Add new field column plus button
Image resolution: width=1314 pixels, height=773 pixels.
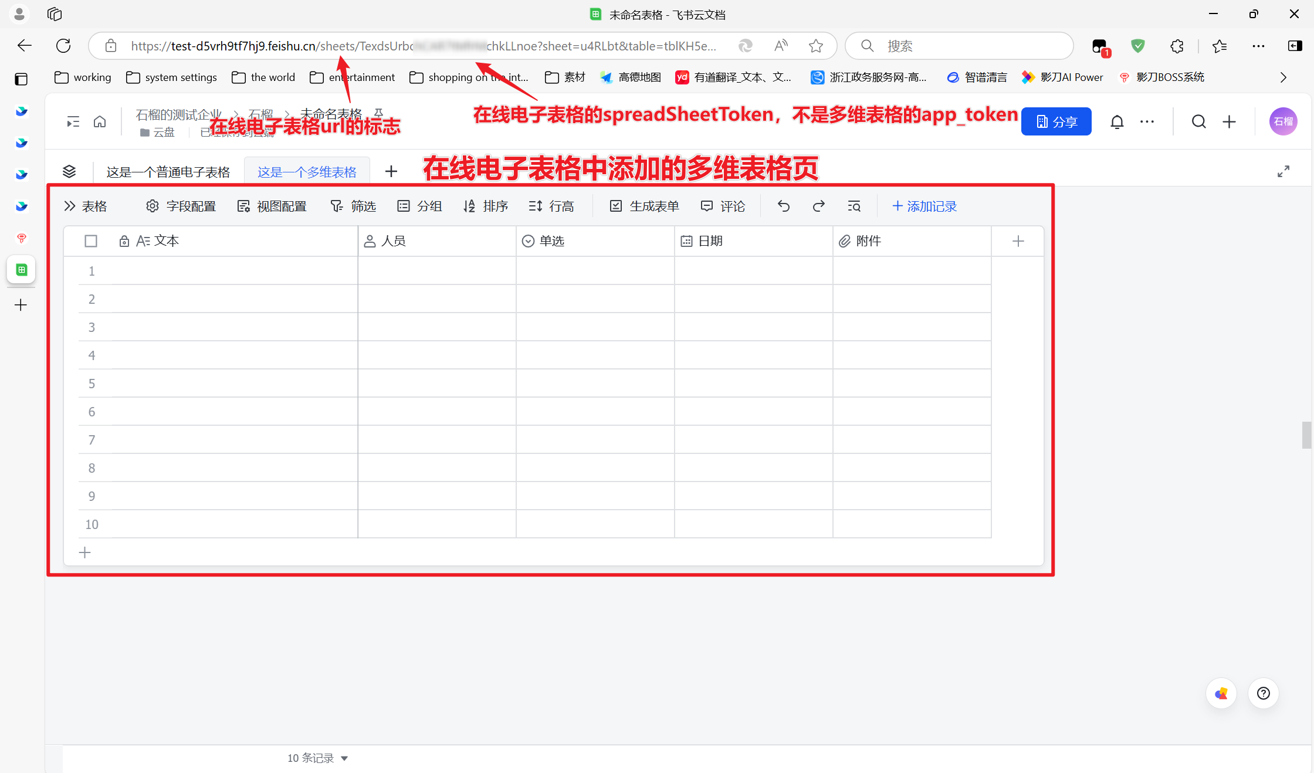1018,241
